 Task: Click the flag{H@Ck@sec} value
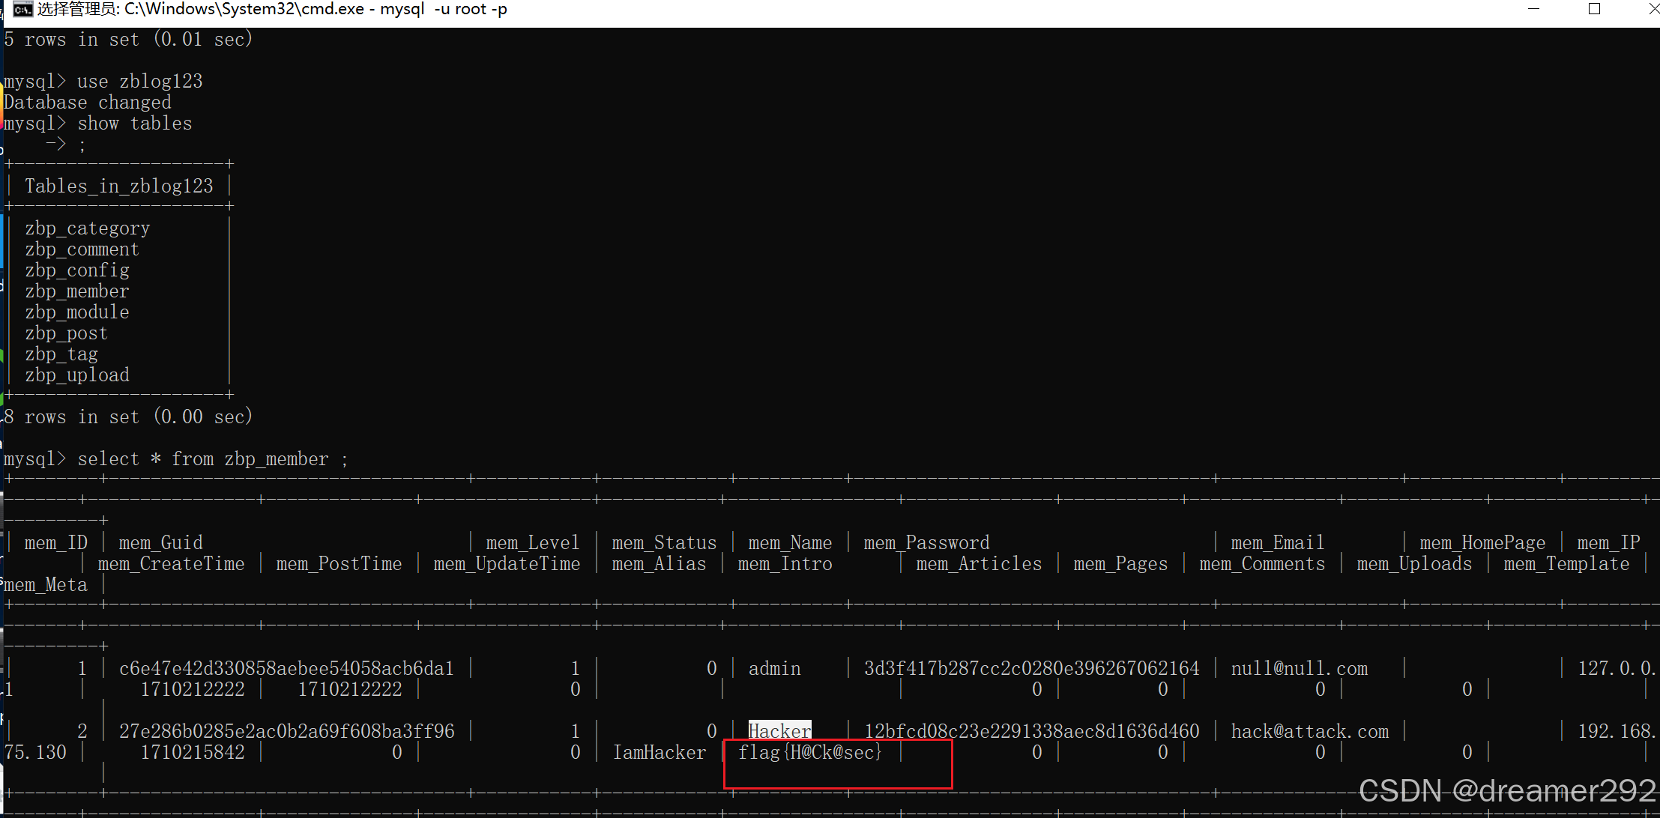[810, 752]
